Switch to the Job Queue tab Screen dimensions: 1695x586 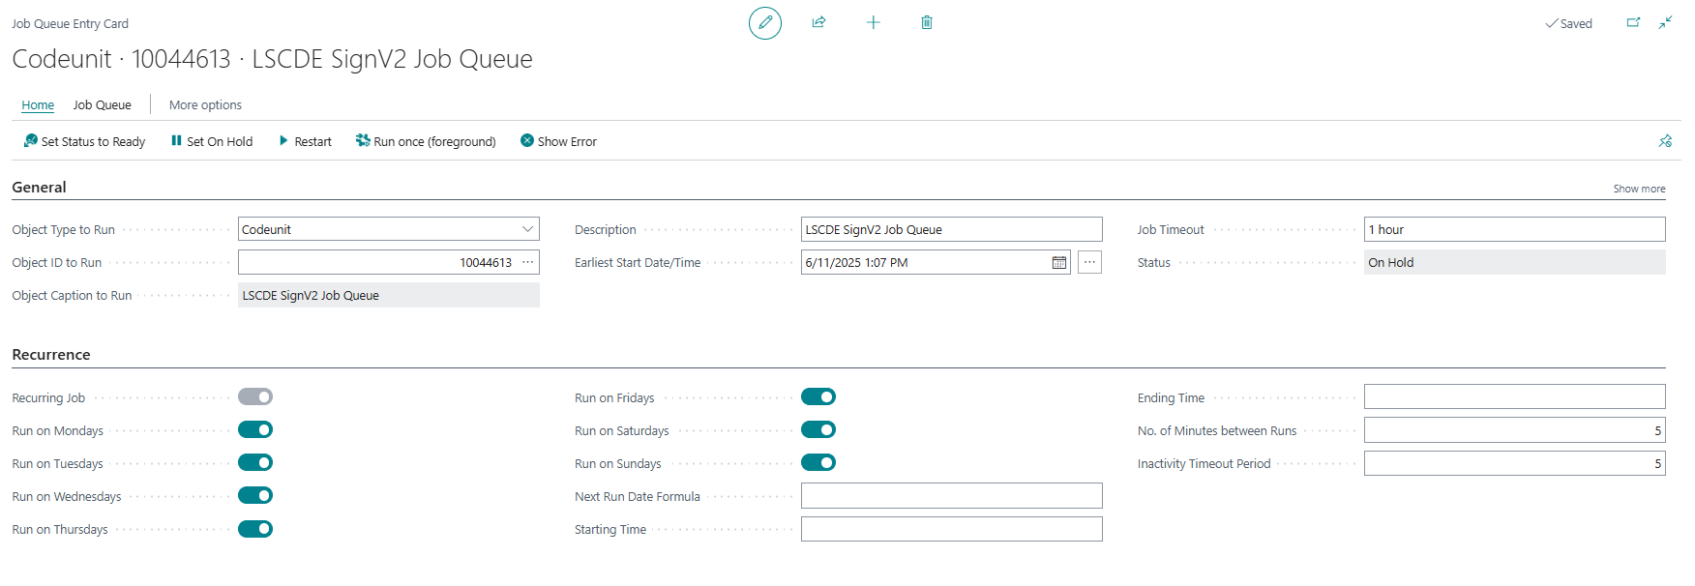pyautogui.click(x=102, y=105)
